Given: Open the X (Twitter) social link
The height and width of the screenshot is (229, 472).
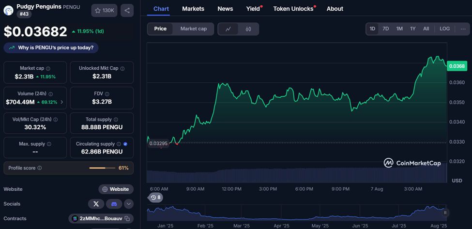Looking at the screenshot, I should 96,204.
